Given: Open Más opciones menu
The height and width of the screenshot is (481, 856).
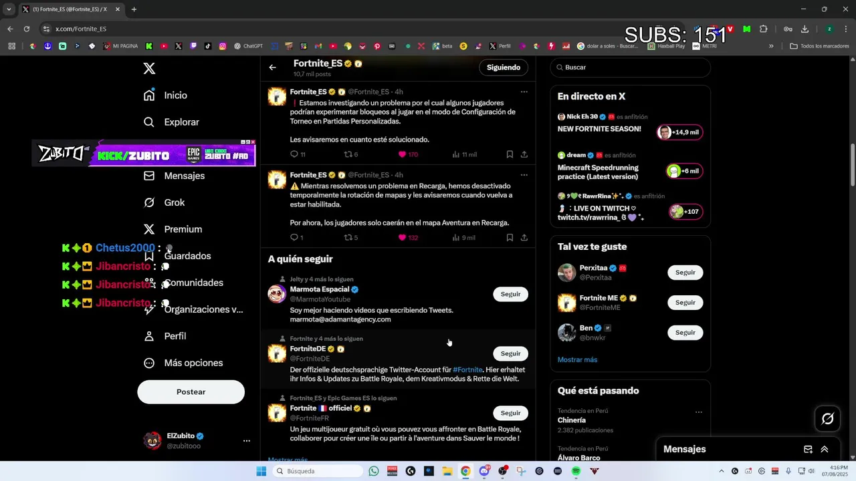Looking at the screenshot, I should pyautogui.click(x=184, y=363).
